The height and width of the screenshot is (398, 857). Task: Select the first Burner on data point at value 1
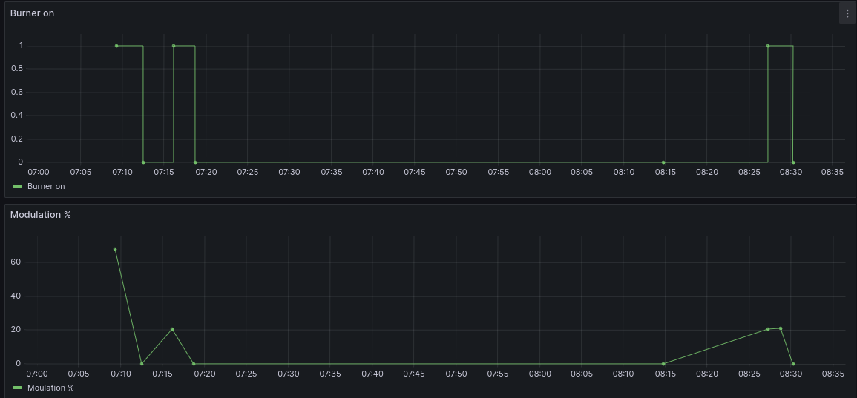click(x=116, y=46)
